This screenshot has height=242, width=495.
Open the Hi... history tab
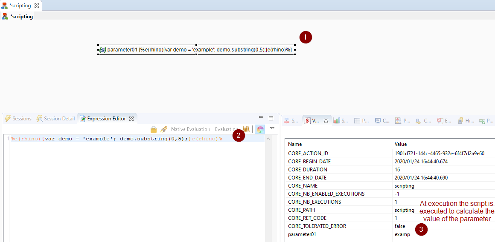(466, 120)
